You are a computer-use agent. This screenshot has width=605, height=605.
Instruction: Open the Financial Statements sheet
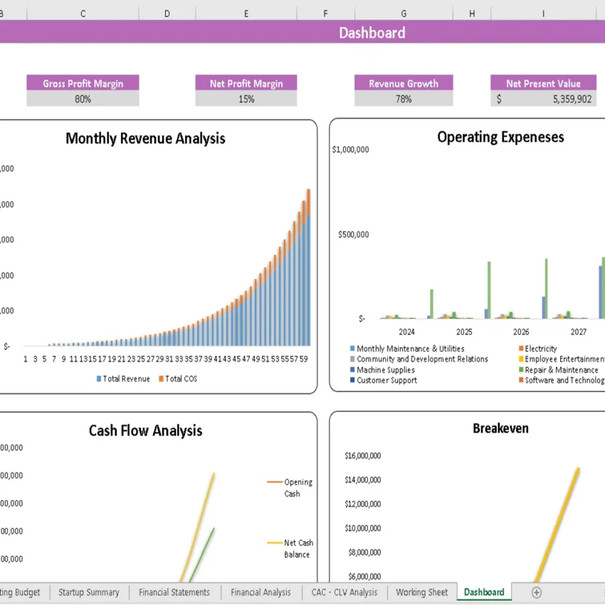tap(174, 591)
